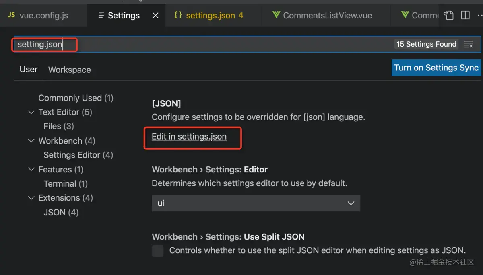Click the Workbench Settings: Use Split JSON heading
The height and width of the screenshot is (275, 483).
(x=228, y=237)
